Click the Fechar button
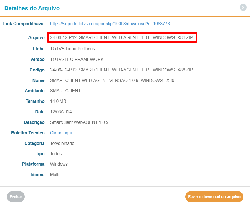The width and height of the screenshot is (250, 207). pos(16,197)
